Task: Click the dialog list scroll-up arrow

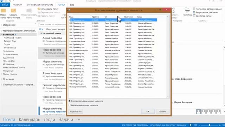Action: tap(168, 17)
